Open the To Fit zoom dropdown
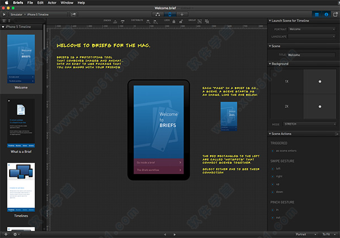The image size is (340, 238). pos(329,234)
